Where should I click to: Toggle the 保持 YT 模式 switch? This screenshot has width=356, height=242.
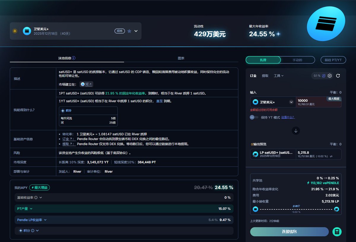click(x=254, y=117)
